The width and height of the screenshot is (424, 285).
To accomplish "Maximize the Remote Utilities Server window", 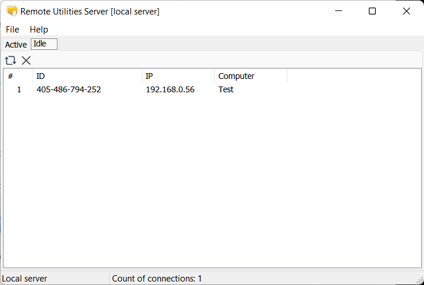I will point(372,11).
